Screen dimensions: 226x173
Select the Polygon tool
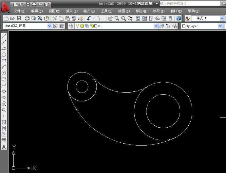(4, 55)
